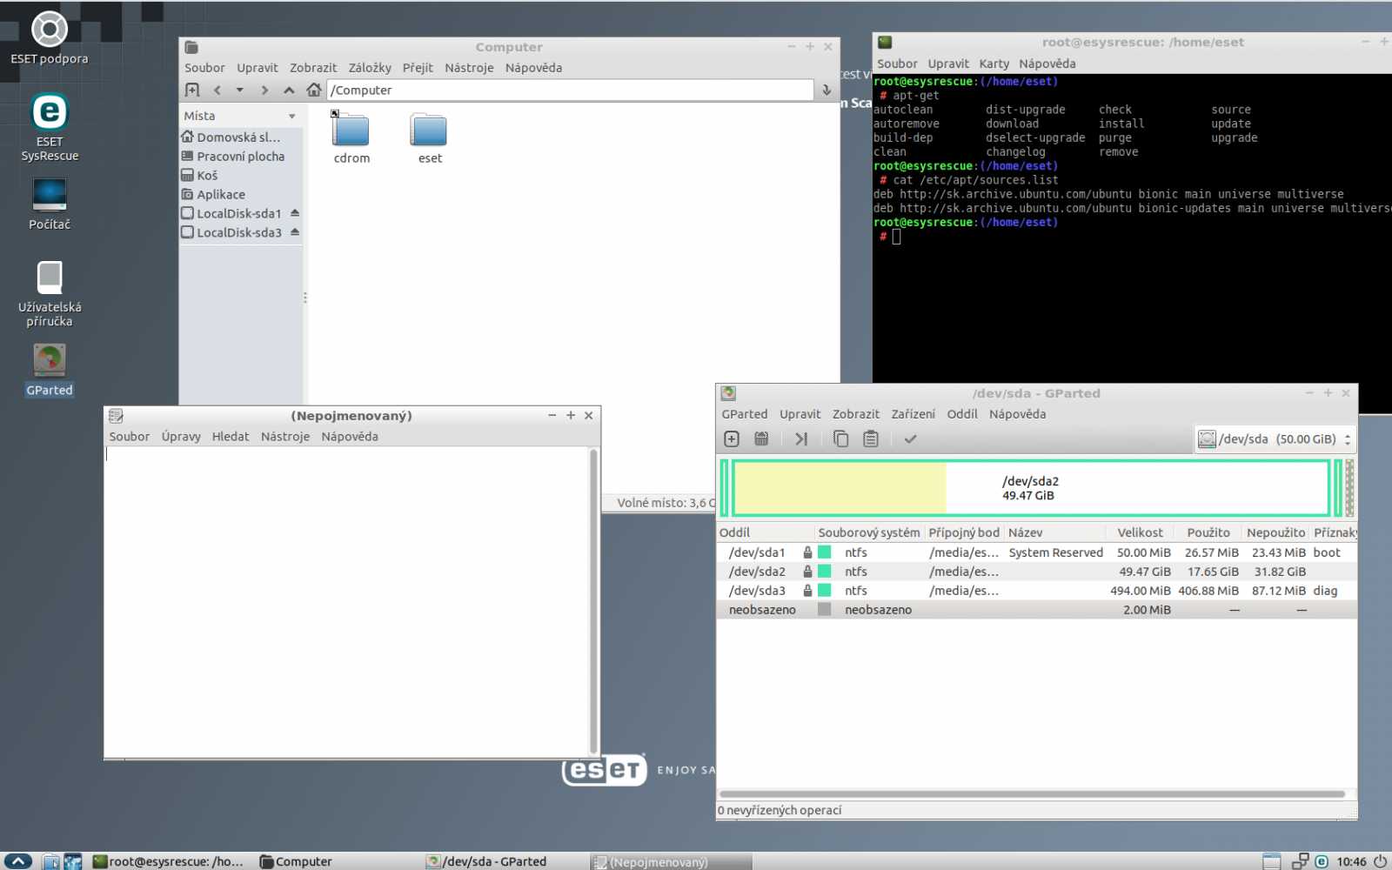1392x870 pixels.
Task: Open Oddíl menu in GParted
Action: [962, 414]
